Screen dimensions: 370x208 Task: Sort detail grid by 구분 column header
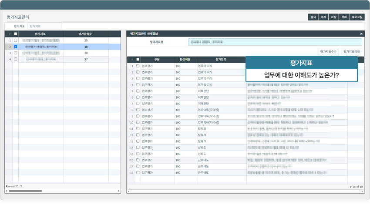[157, 60]
